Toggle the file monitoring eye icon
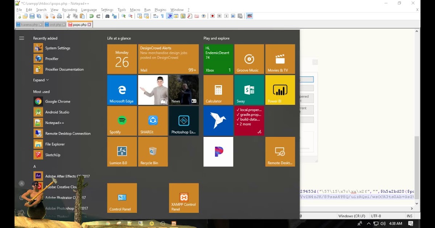 [203, 16]
